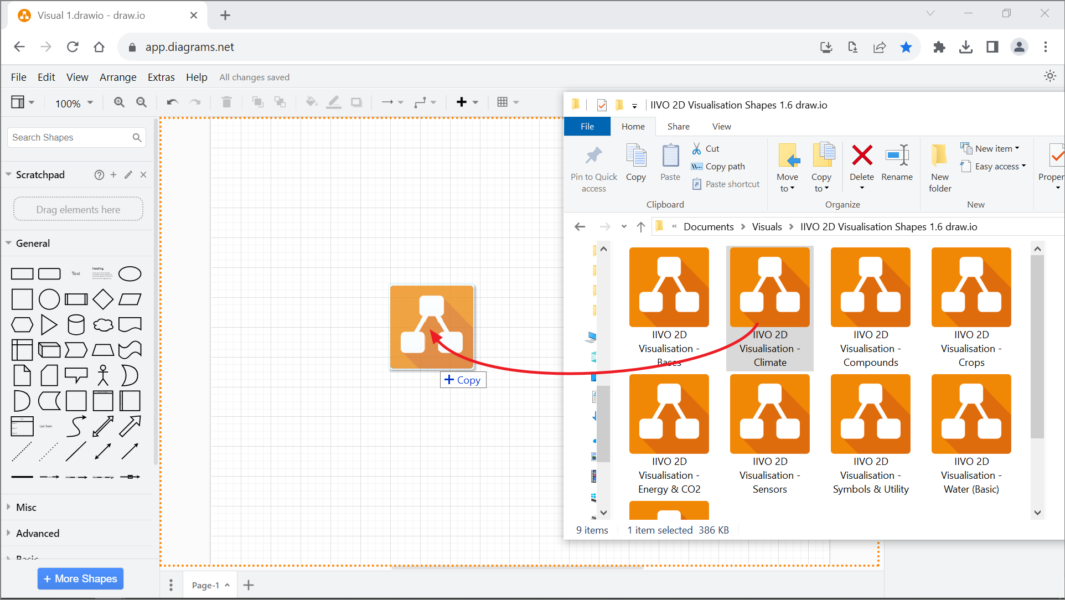Open Chrome extensions puzzle icon
The width and height of the screenshot is (1065, 600).
click(x=939, y=47)
